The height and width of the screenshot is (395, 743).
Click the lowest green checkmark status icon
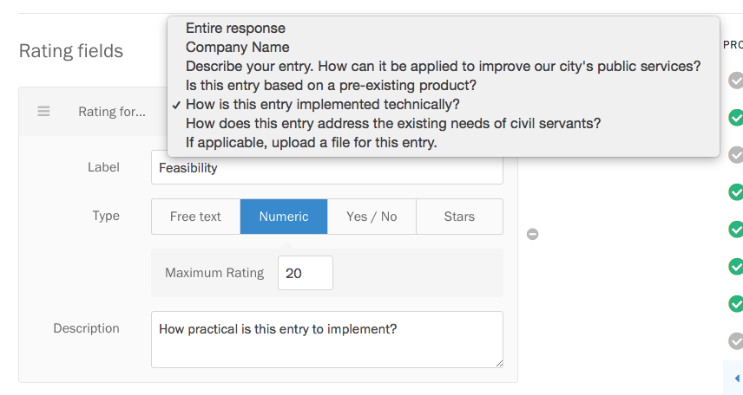point(736,304)
